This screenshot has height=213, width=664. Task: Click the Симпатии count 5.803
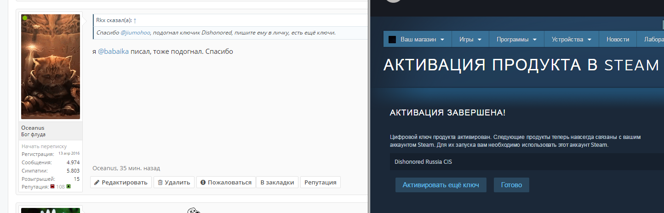(73, 170)
